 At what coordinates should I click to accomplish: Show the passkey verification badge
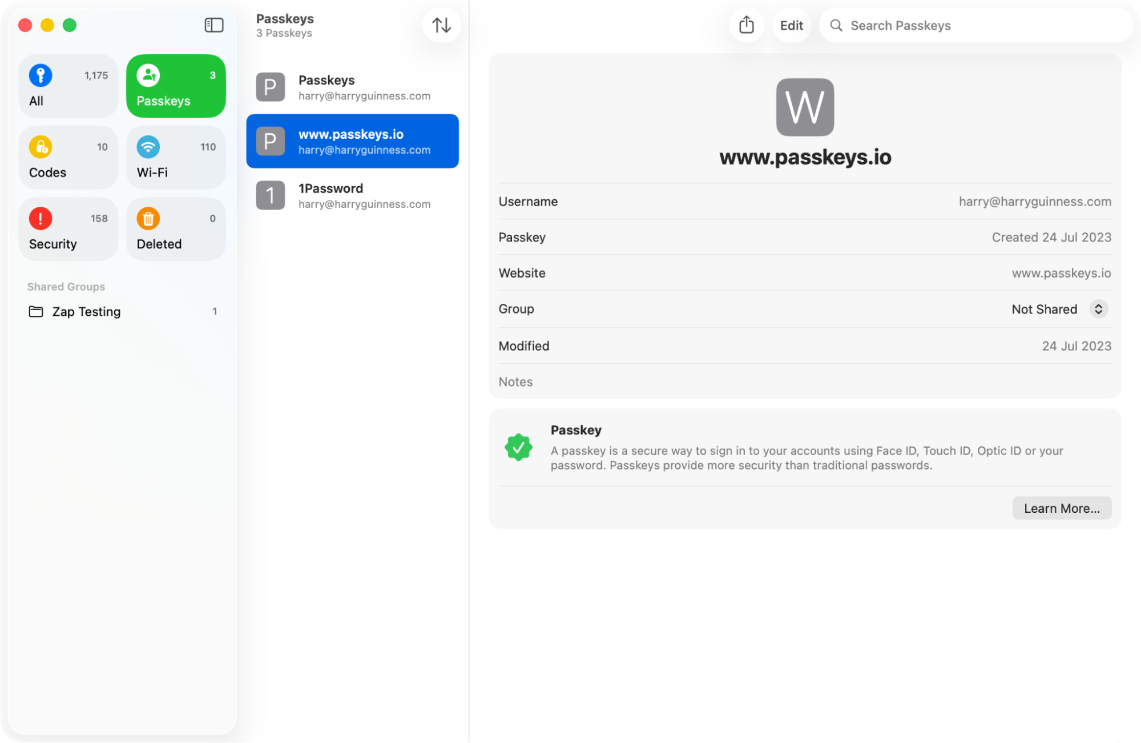pos(518,447)
